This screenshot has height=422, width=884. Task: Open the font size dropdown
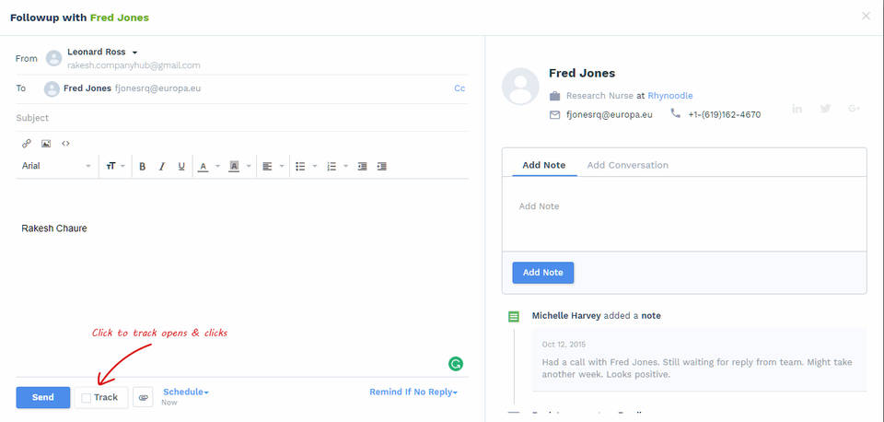(115, 166)
